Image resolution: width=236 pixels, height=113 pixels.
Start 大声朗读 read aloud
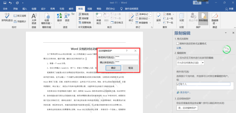[34, 19]
